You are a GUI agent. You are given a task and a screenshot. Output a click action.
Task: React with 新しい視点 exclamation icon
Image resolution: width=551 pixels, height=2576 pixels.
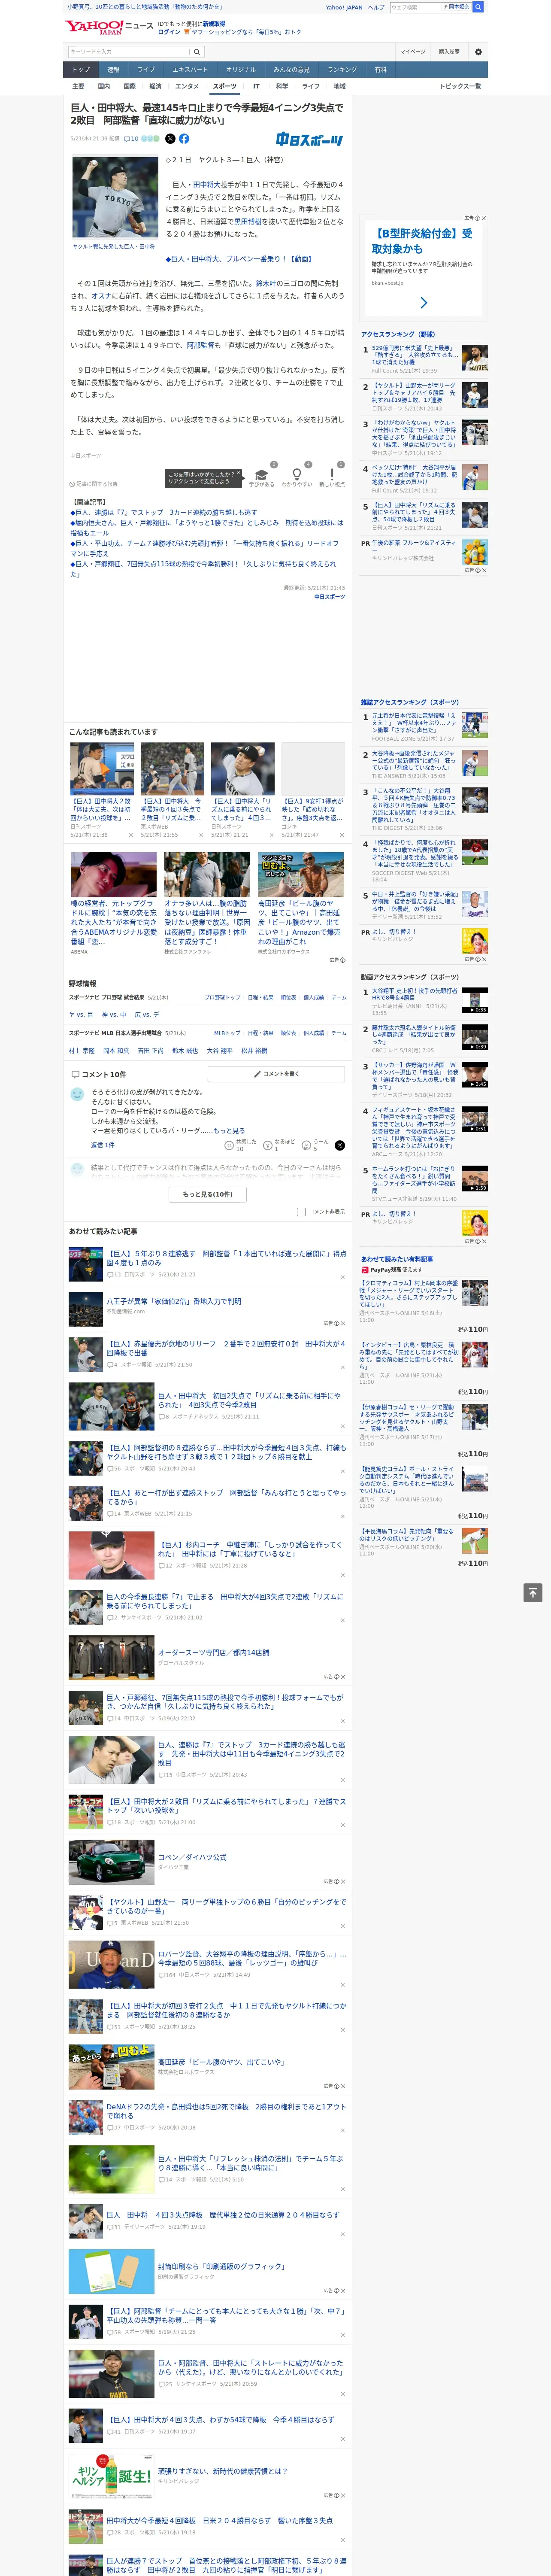click(332, 474)
